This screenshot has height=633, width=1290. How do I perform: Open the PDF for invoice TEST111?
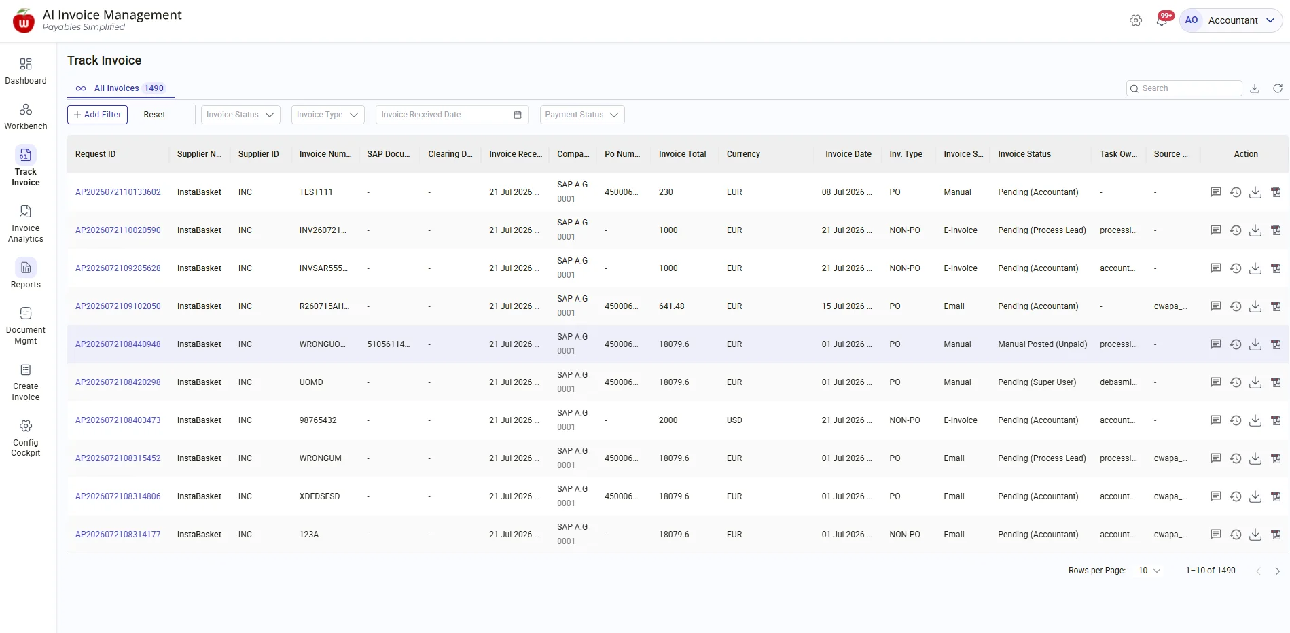tap(1276, 192)
